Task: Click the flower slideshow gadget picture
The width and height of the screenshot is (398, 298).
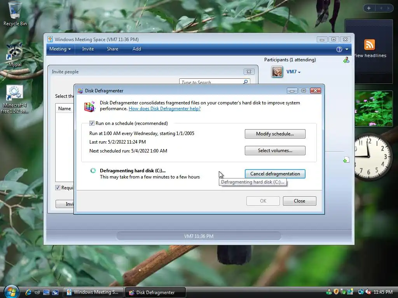Action: coord(374,109)
